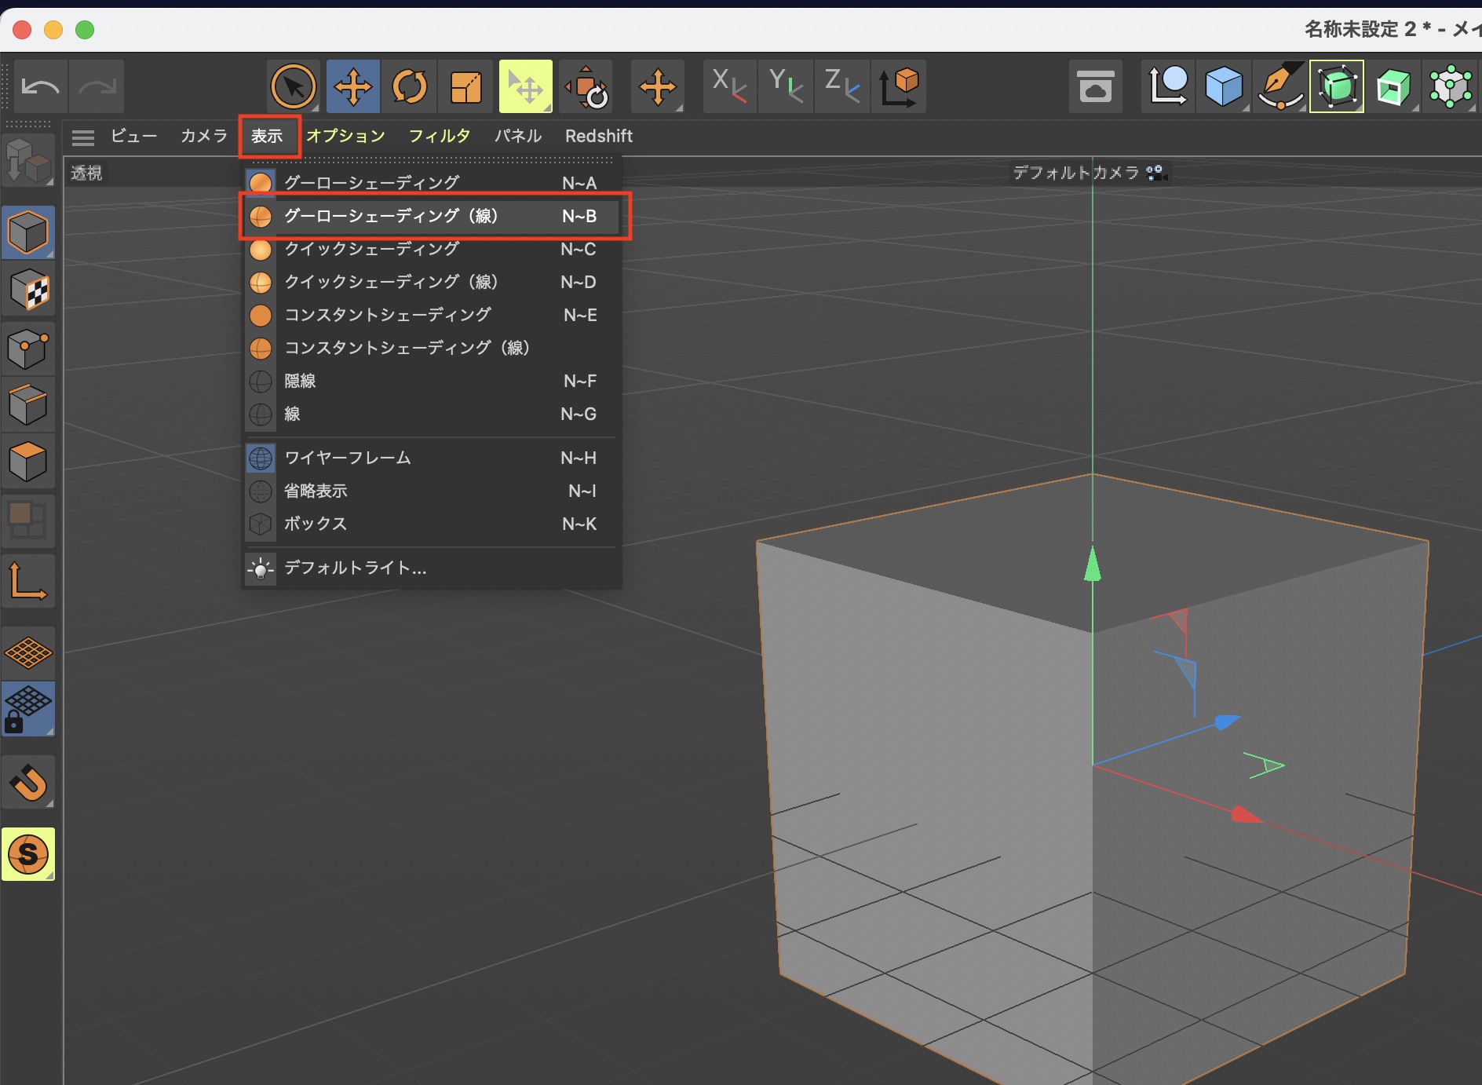Select the Move tool in toolbar
The image size is (1482, 1085).
[353, 86]
